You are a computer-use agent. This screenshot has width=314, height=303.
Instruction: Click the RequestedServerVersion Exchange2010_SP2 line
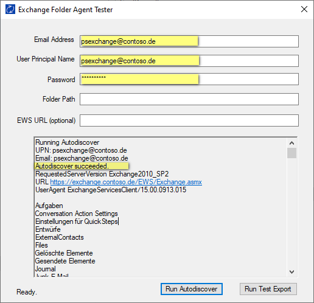click(102, 174)
